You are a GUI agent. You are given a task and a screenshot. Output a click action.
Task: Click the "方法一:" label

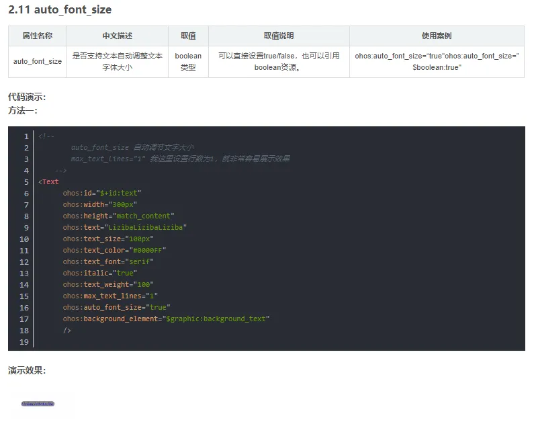(23, 111)
